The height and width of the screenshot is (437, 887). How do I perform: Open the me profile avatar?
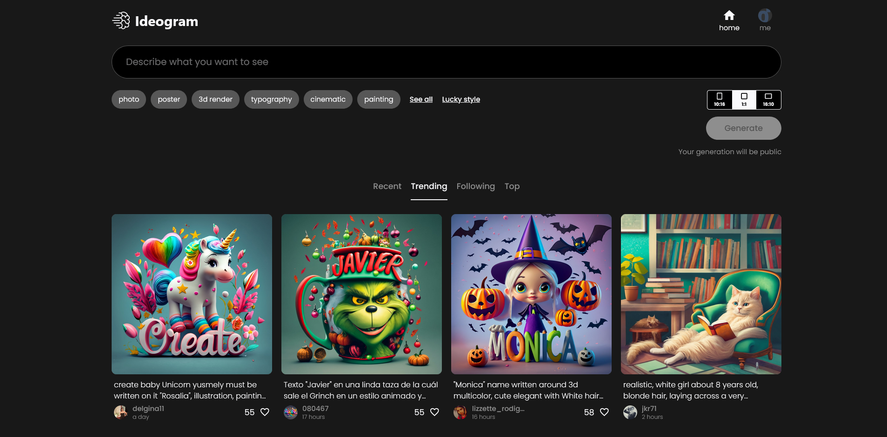(765, 15)
